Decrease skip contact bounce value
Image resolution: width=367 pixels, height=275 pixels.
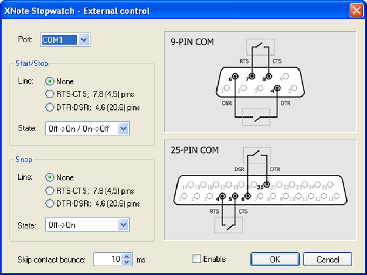tap(127, 262)
